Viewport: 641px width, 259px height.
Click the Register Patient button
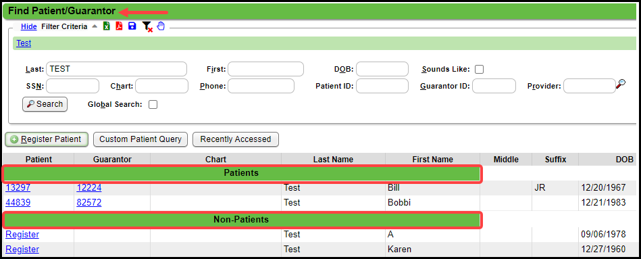pyautogui.click(x=46, y=139)
